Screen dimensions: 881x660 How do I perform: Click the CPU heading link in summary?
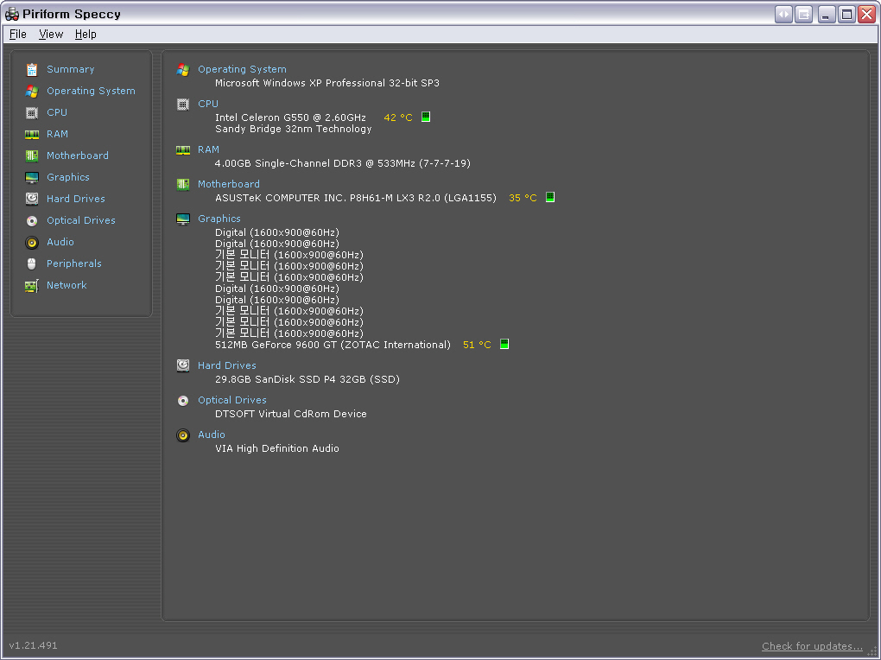coord(208,104)
